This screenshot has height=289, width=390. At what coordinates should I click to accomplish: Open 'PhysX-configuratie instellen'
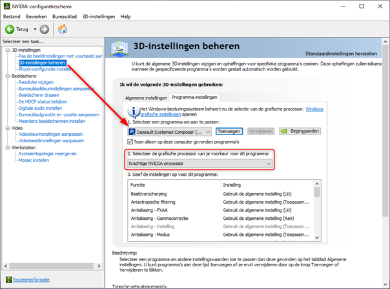coord(45,69)
